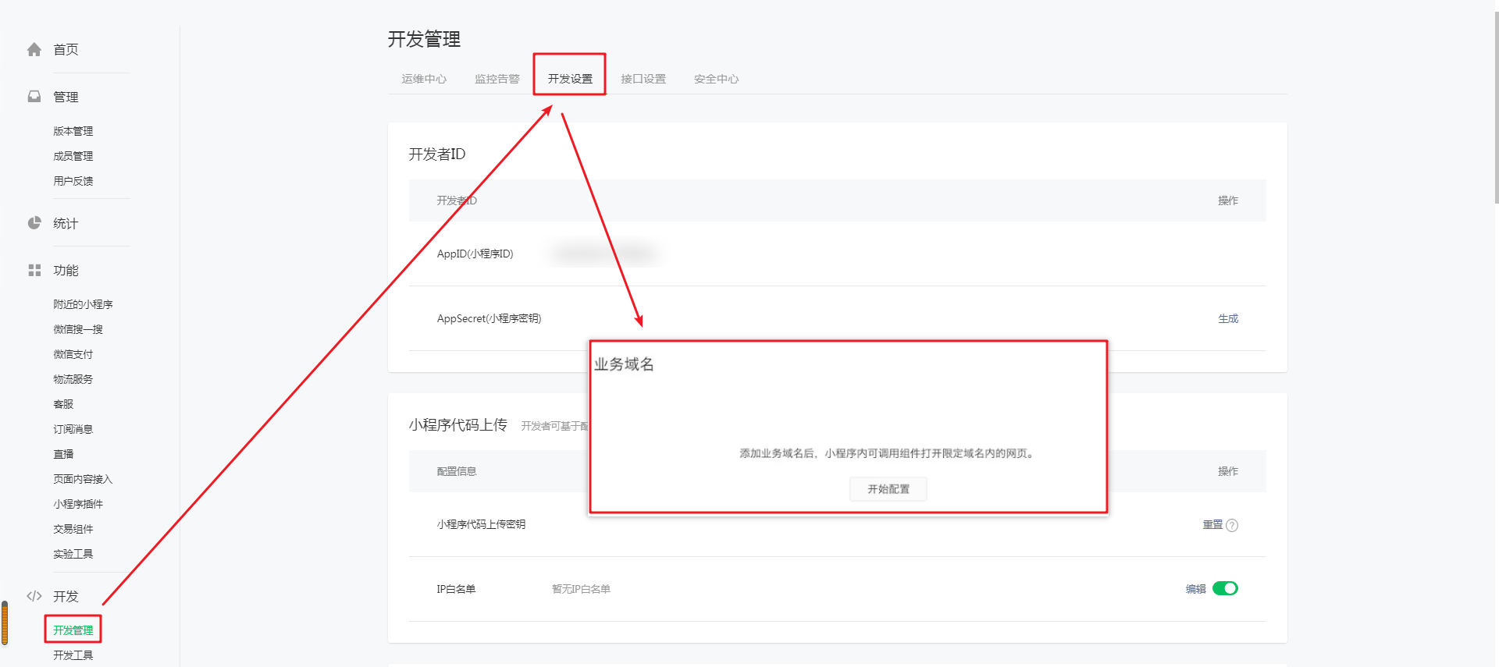Click the code brackets icon beside 开发
The image size is (1499, 667).
[34, 597]
